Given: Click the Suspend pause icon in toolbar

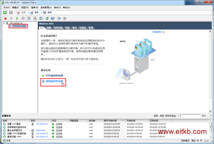Looking at the screenshot, I should coord(11,18).
